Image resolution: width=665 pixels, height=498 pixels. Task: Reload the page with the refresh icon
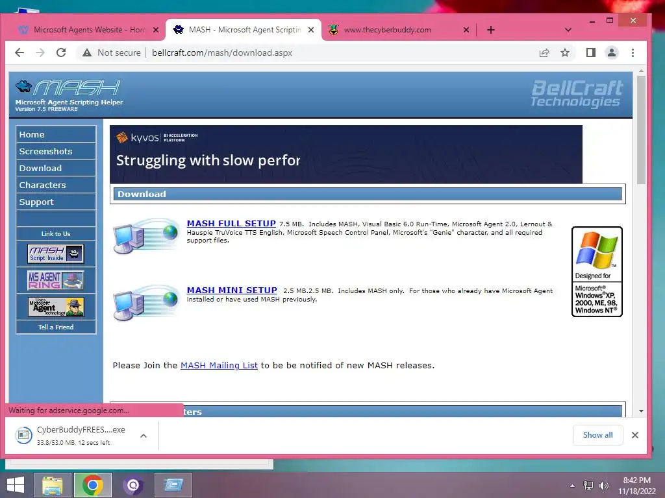pos(61,53)
